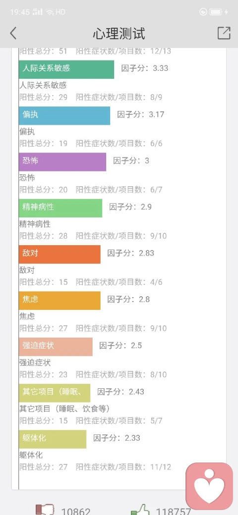
Task: Click the 118757 likes count
Action: pos(173,512)
